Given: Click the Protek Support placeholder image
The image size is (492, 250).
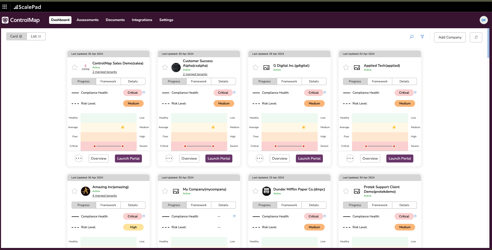Looking at the screenshot, I should 357,191.
